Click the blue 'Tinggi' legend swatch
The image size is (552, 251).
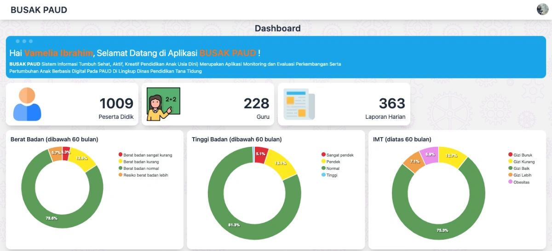tap(323, 175)
